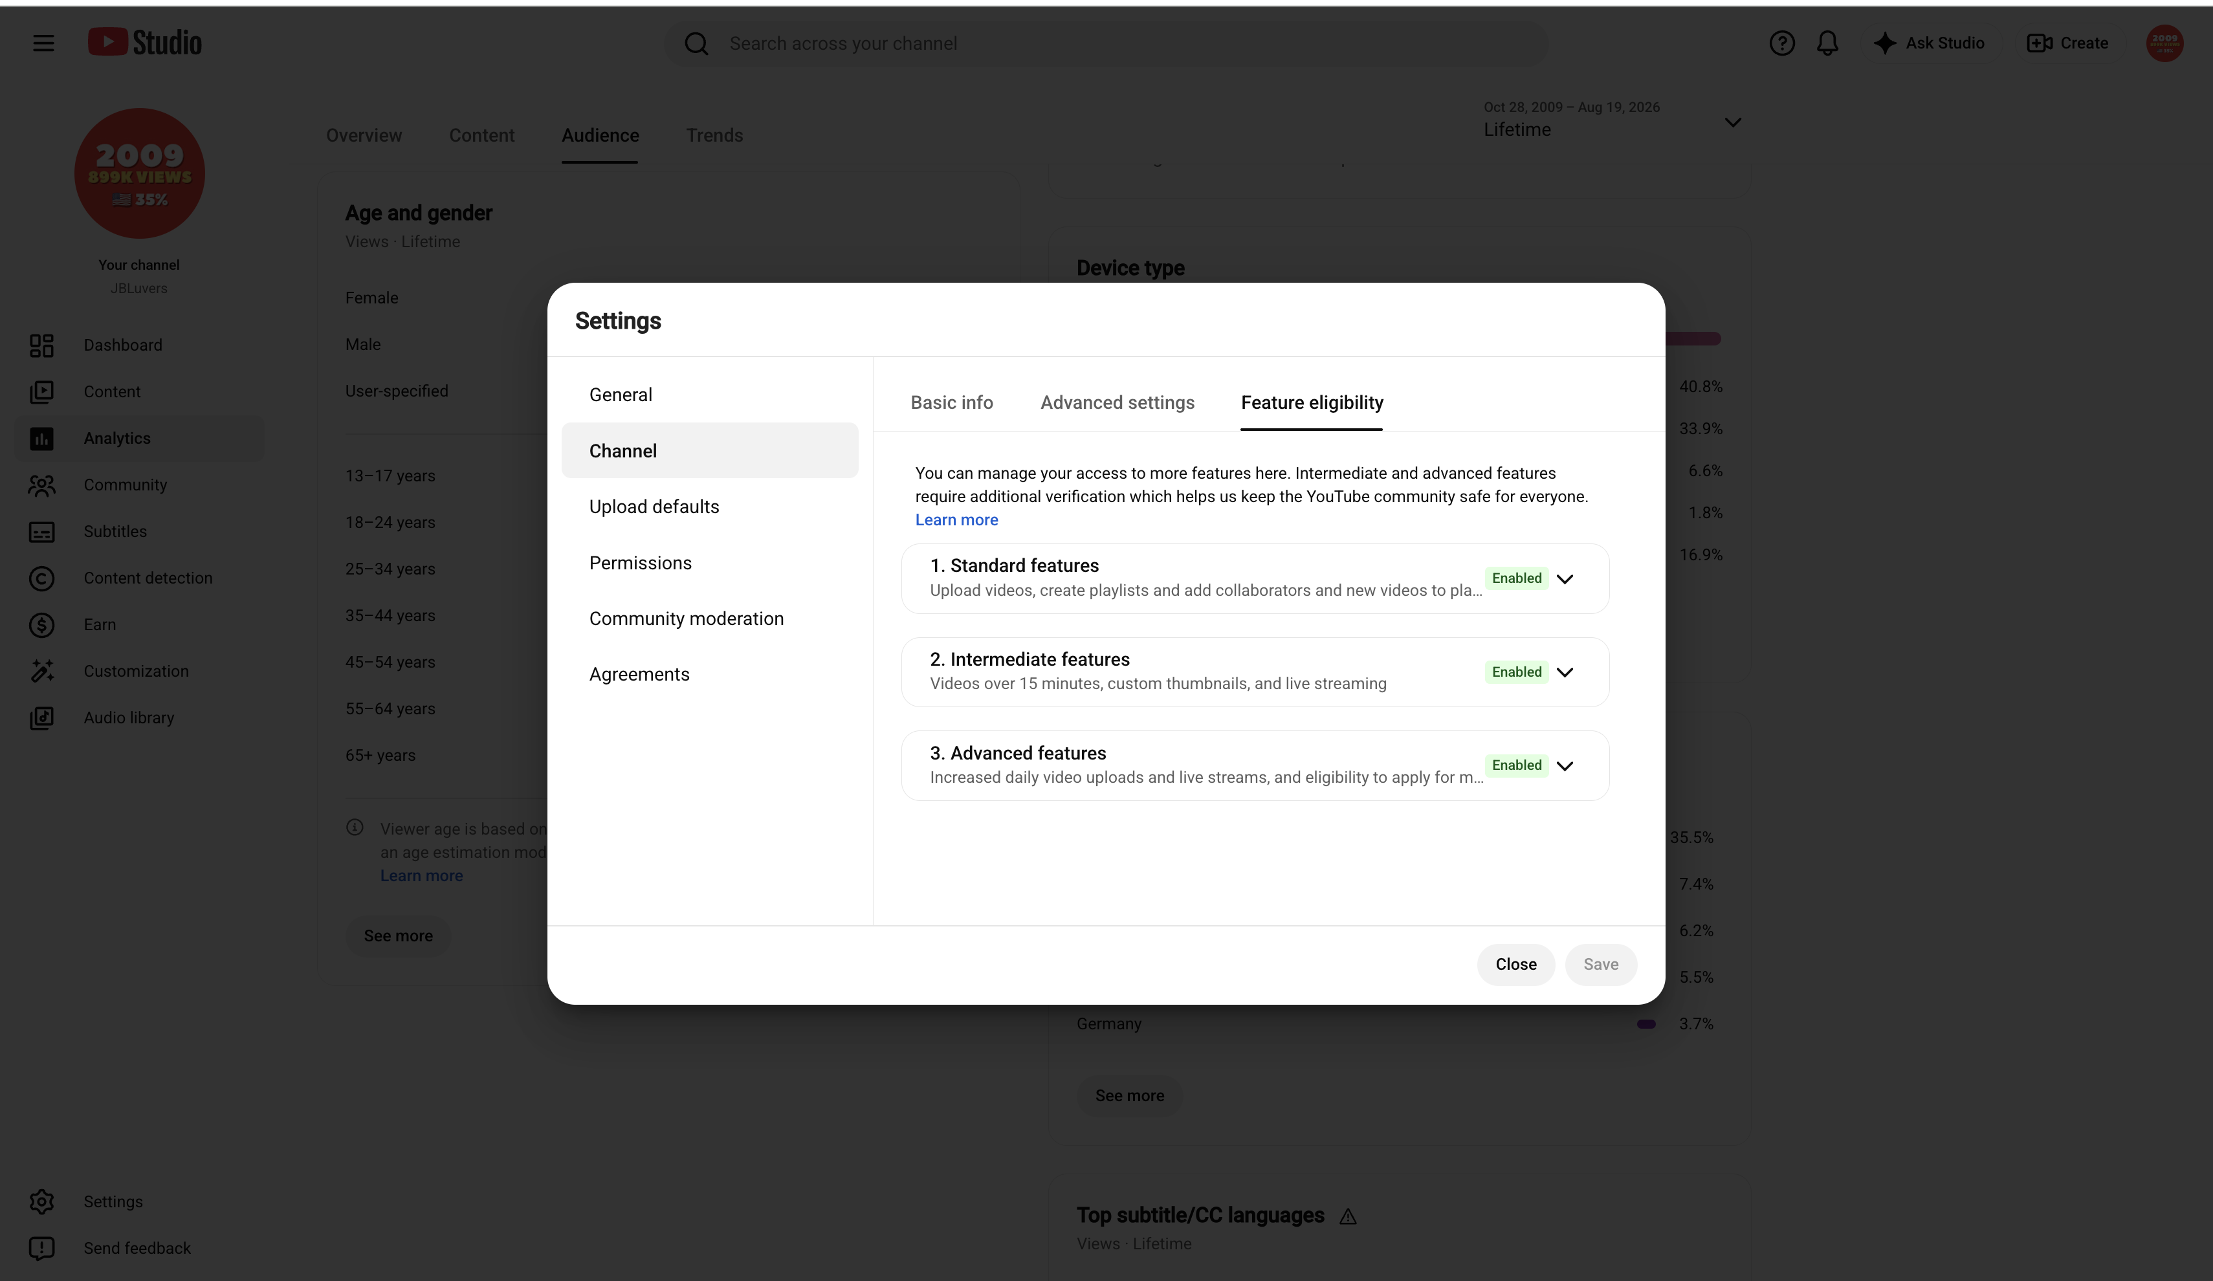This screenshot has height=1281, width=2213.
Task: Open Permissions settings
Action: pos(710,563)
